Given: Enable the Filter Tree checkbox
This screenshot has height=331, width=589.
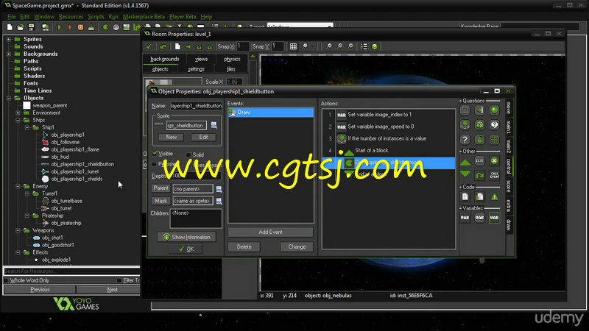Looking at the screenshot, I should point(119,280).
